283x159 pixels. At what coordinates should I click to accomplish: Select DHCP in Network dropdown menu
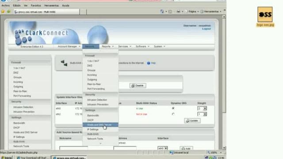tap(90, 120)
